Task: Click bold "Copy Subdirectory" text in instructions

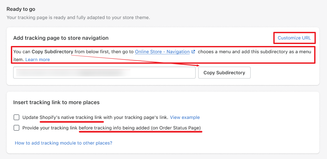Action: coord(52,52)
